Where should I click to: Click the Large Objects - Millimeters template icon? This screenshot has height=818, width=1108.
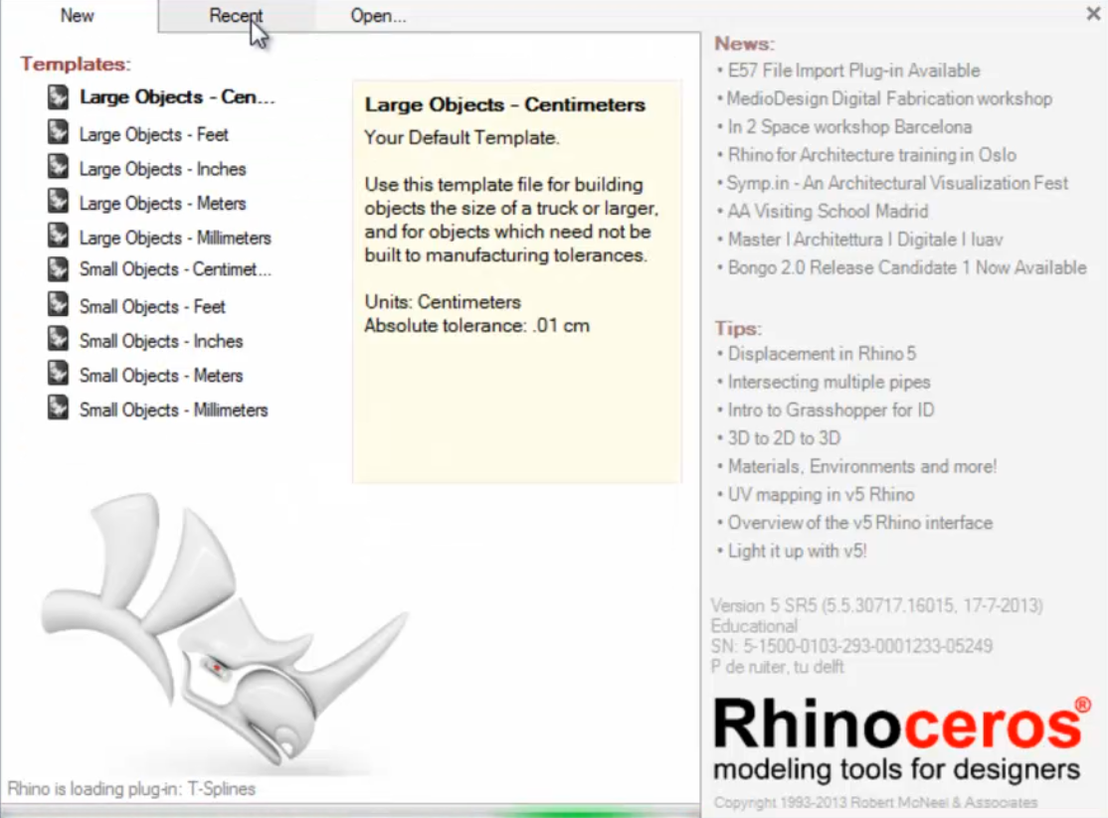tap(59, 237)
